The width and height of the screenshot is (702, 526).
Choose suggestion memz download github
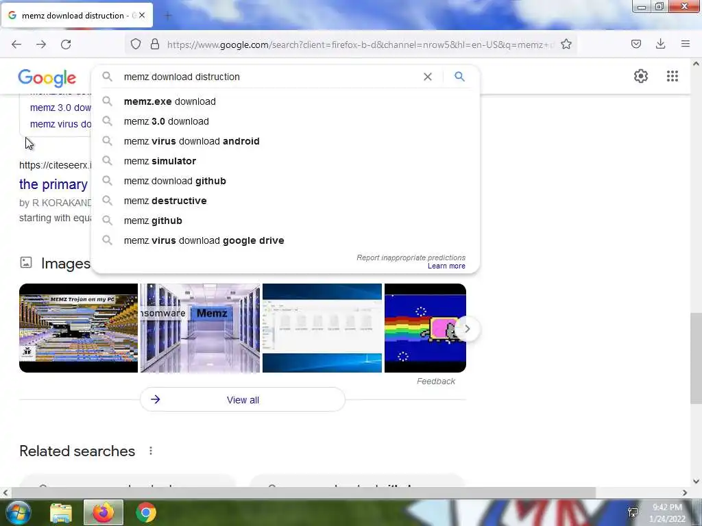(285, 181)
